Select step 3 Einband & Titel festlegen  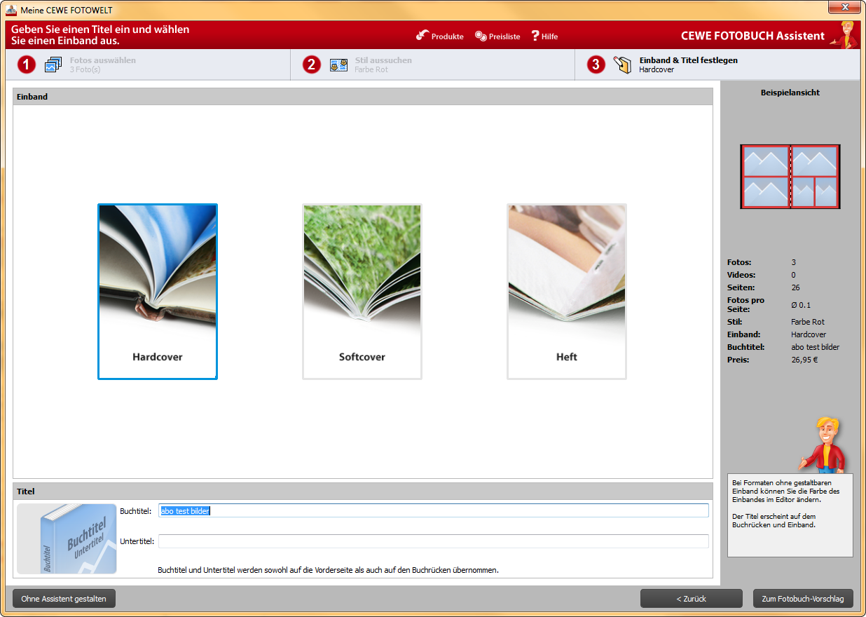click(x=717, y=65)
